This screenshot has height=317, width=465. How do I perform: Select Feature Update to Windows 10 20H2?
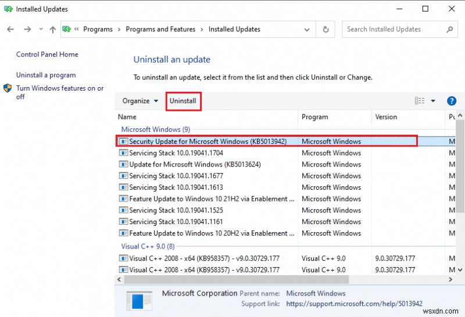pyautogui.click(x=212, y=233)
